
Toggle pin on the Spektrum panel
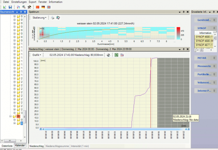pyautogui.click(x=184, y=12)
